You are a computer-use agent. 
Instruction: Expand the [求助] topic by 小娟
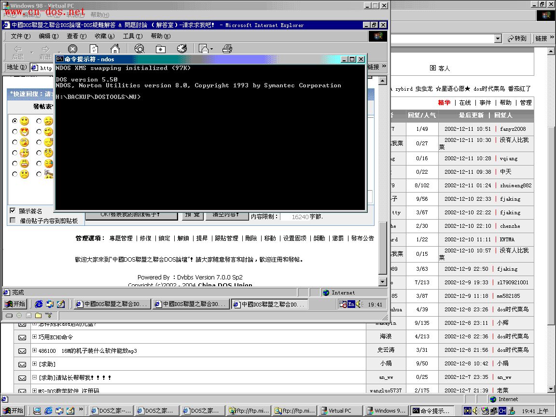[34, 364]
